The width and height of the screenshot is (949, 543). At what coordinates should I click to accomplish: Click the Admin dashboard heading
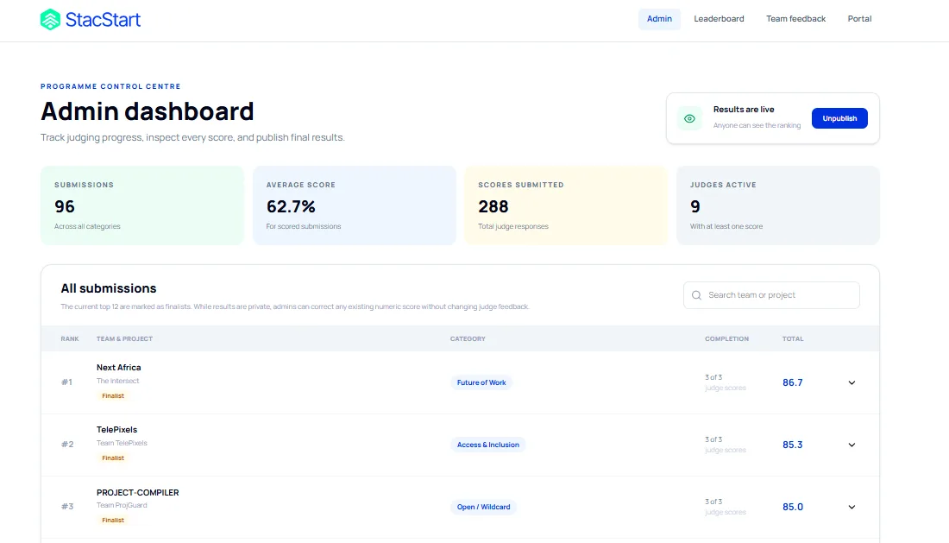(147, 111)
